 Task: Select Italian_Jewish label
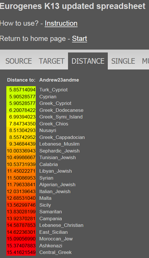pyautogui.click(x=55, y=192)
